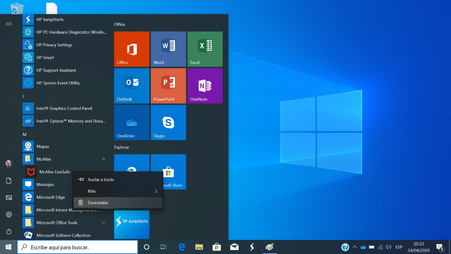Click the HP JumpStarts tile
Screen dimensions: 451x254
[x=132, y=224]
